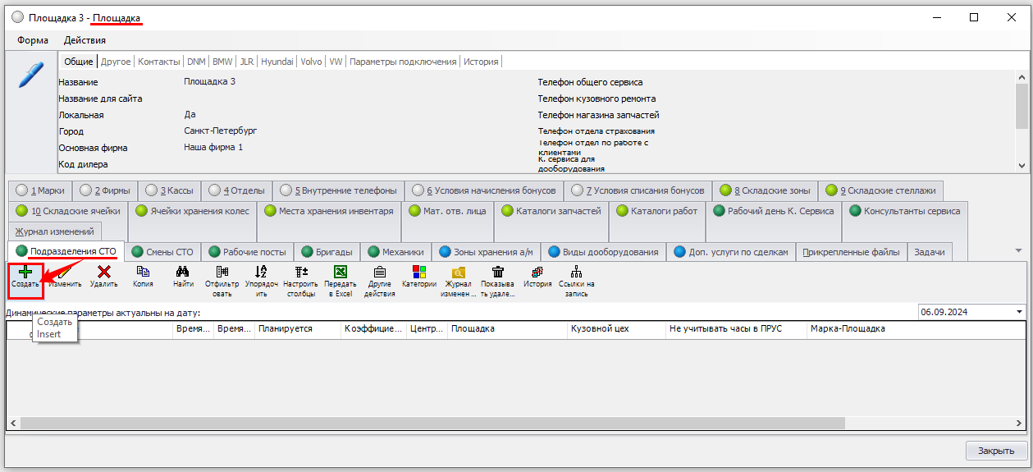Open Другие действия toolbar icon

point(379,272)
